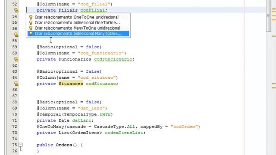
Task: Click the hint lightbulb beside the codFuncionario line
Action: click(x=16, y=59)
